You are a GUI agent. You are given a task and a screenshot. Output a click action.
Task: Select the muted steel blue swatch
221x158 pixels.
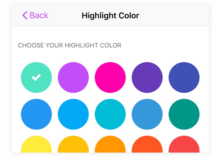click(x=147, y=114)
